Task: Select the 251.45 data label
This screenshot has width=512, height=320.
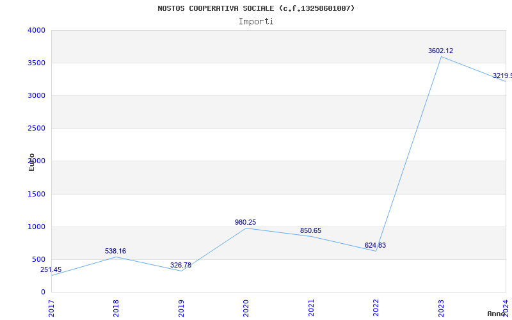Action: coord(51,269)
